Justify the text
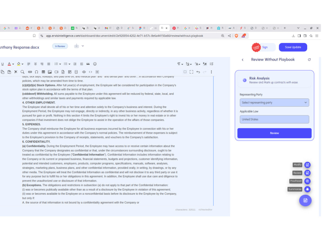Screen dimensions: 322x241 coord(49,64)
